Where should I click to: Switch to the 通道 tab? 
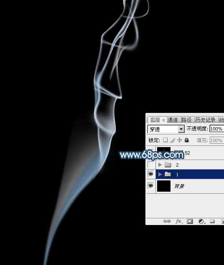[x=173, y=120]
